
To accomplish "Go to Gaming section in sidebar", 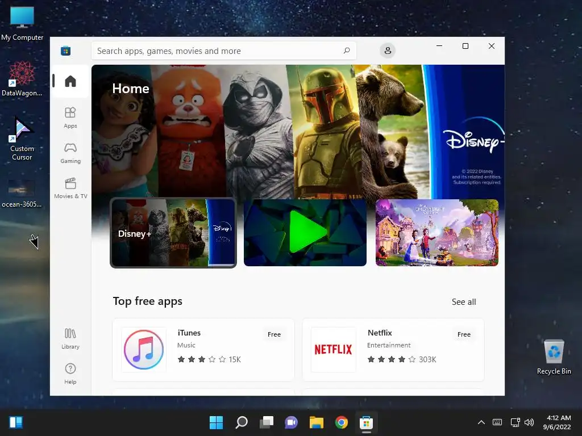I will point(70,153).
